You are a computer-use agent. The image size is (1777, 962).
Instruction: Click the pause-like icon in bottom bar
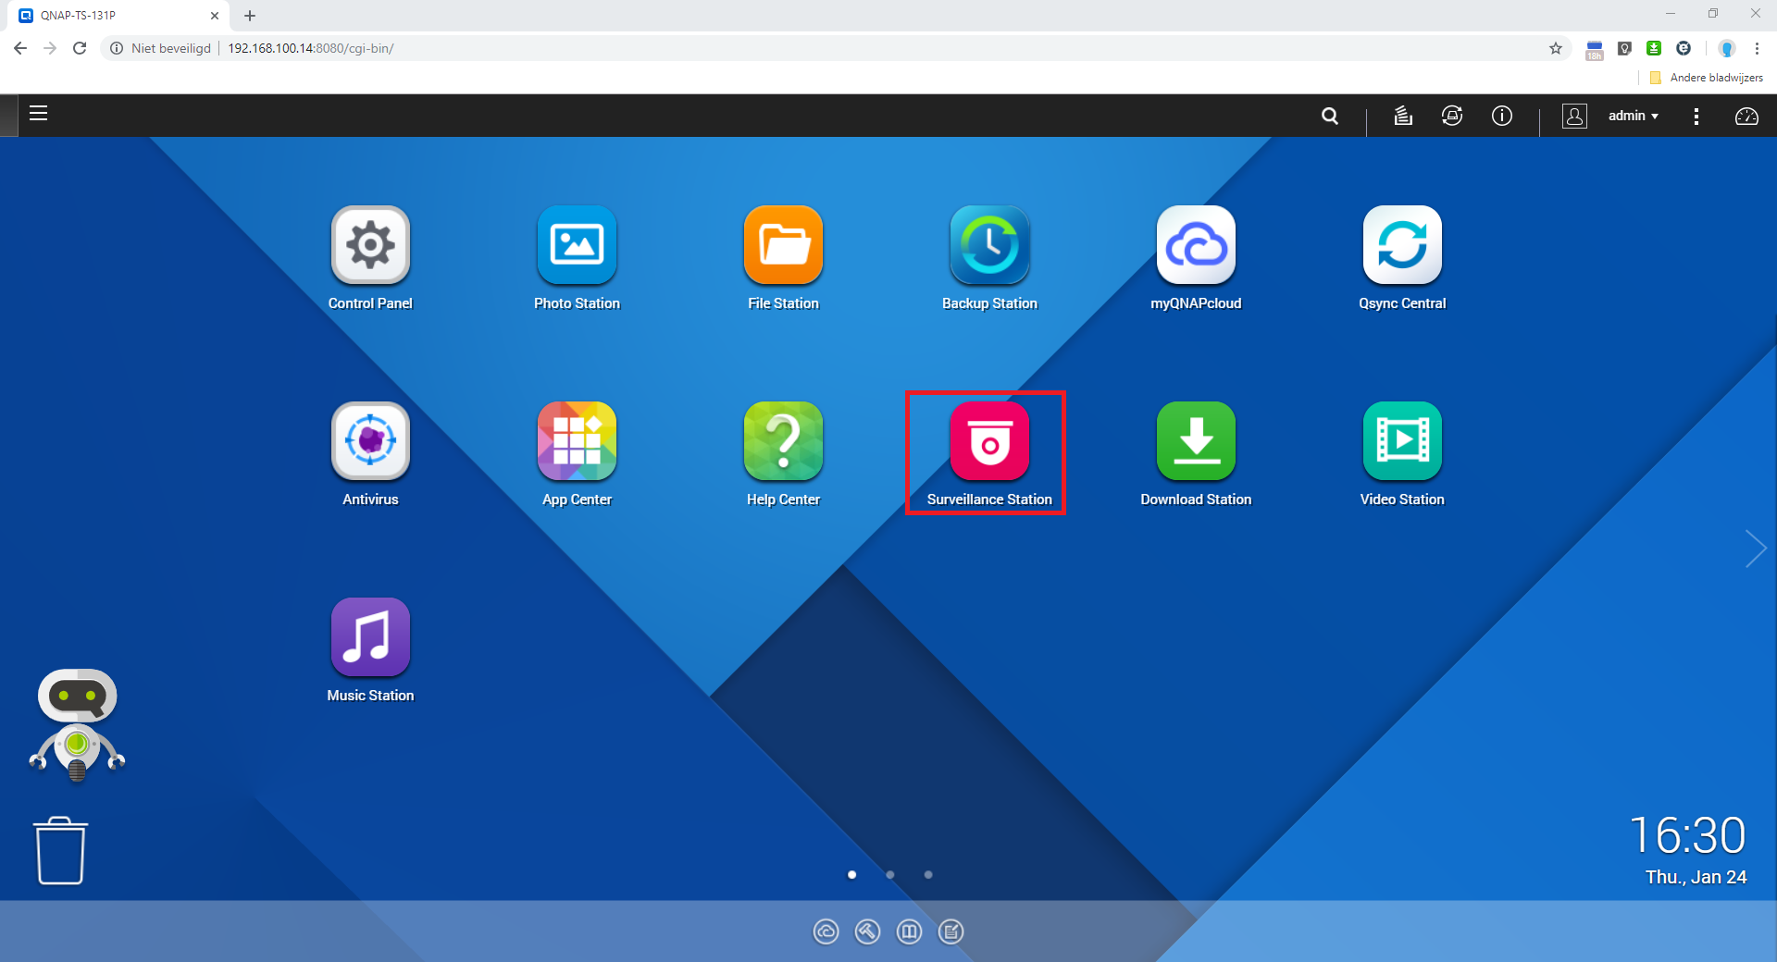click(909, 931)
